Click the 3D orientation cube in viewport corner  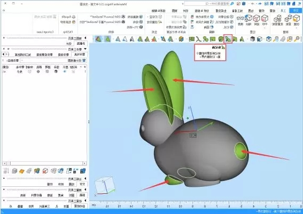point(105,185)
